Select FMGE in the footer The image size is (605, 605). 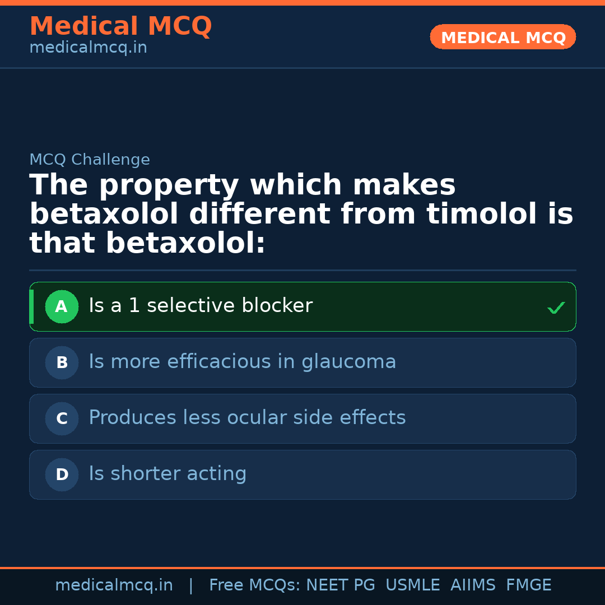528,585
